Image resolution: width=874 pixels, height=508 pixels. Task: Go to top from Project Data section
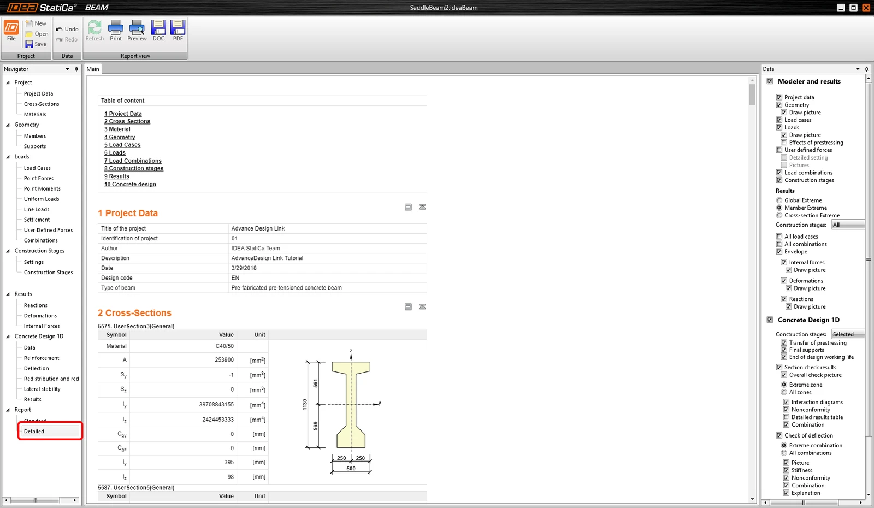[x=422, y=207]
